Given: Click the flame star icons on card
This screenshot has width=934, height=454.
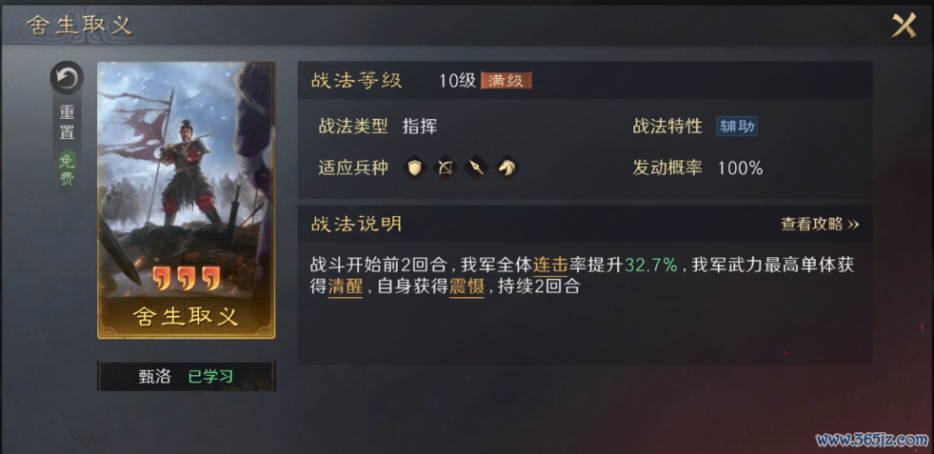Looking at the screenshot, I should tap(187, 278).
